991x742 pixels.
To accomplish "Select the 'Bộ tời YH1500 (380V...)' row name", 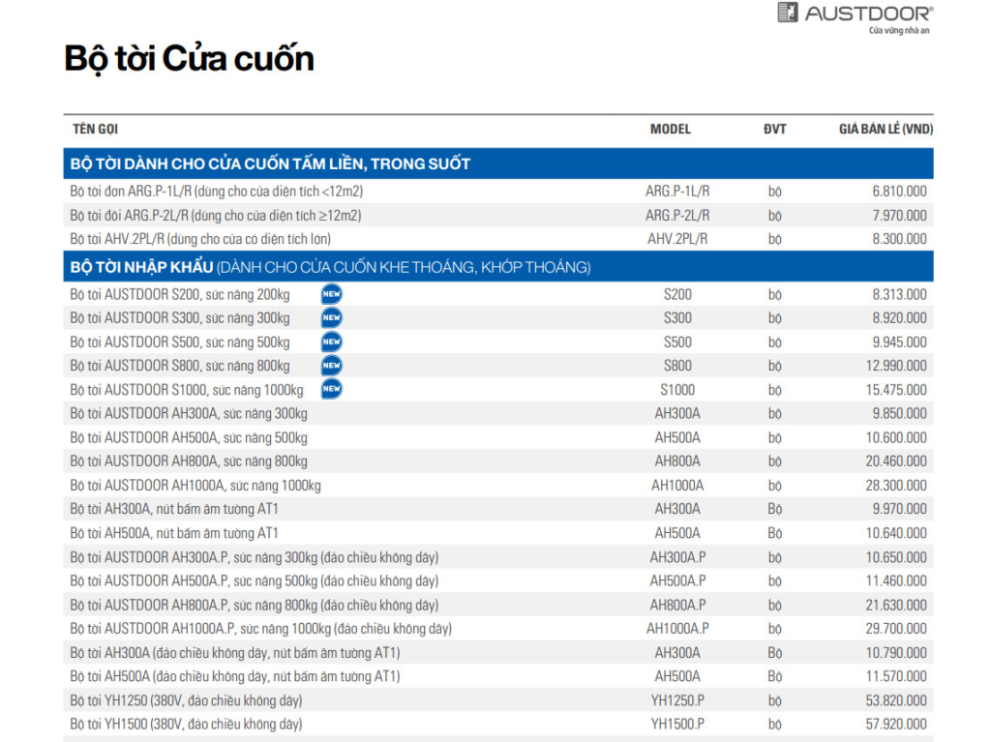I will pos(186,724).
